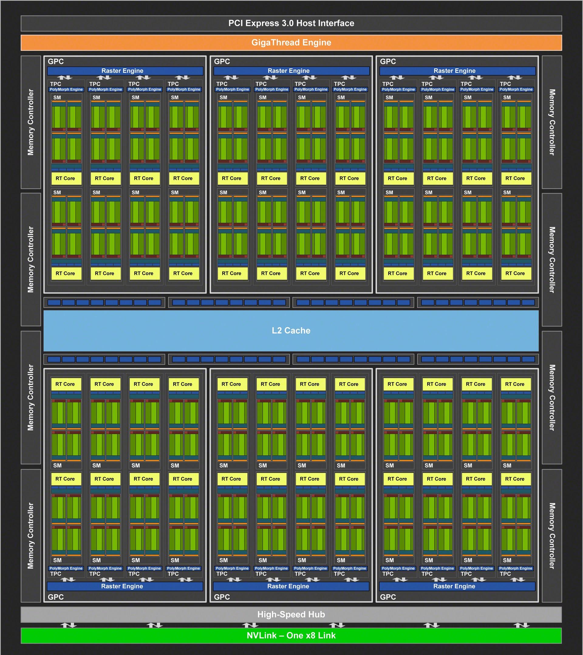The image size is (583, 655).
Task: Click the bottom-right Memory Controller block
Action: tap(552, 536)
